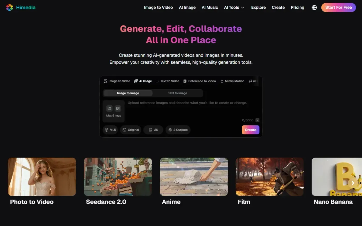Switch to Image to Video tab

pyautogui.click(x=117, y=81)
